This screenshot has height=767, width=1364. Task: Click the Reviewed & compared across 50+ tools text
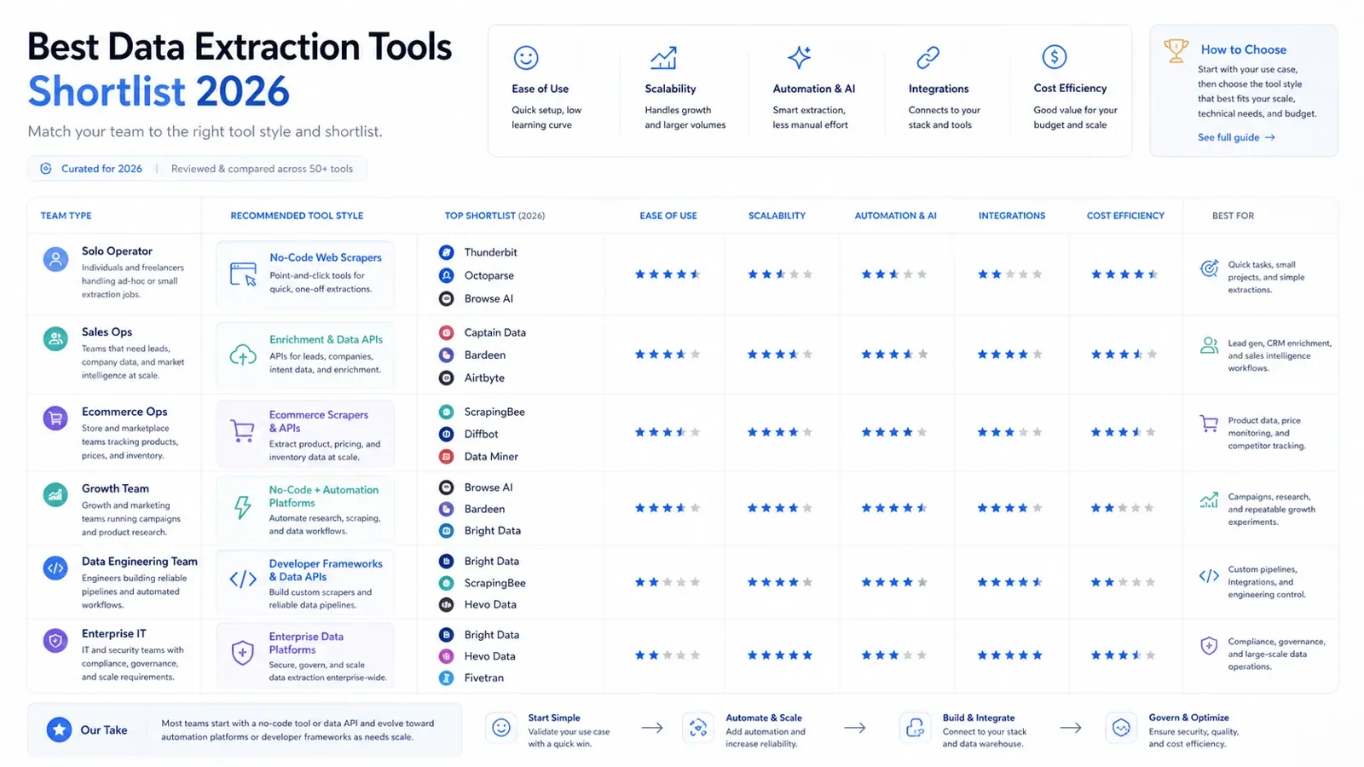pyautogui.click(x=262, y=169)
